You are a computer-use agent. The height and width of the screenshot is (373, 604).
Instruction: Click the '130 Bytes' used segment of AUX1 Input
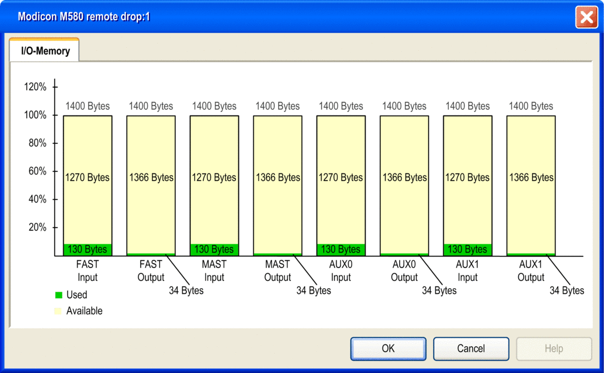(x=468, y=249)
